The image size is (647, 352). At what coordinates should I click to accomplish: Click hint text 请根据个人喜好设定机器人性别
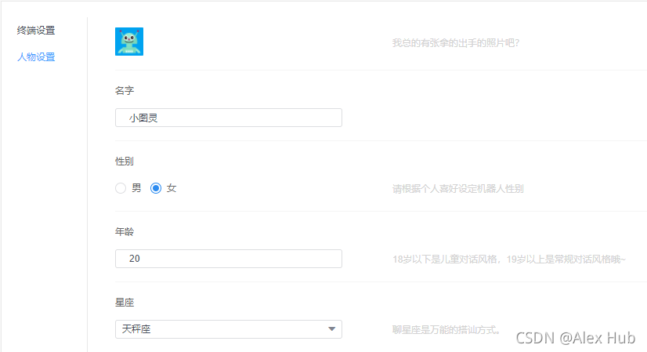(457, 189)
